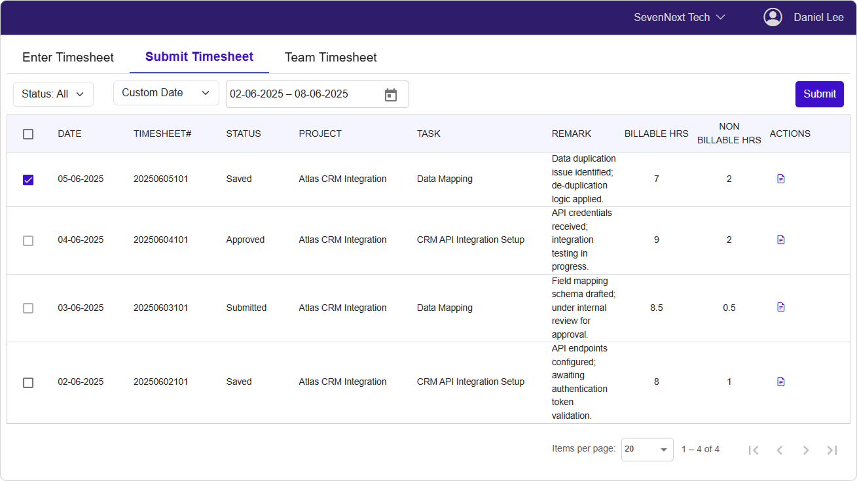Change the items per page selector

647,450
